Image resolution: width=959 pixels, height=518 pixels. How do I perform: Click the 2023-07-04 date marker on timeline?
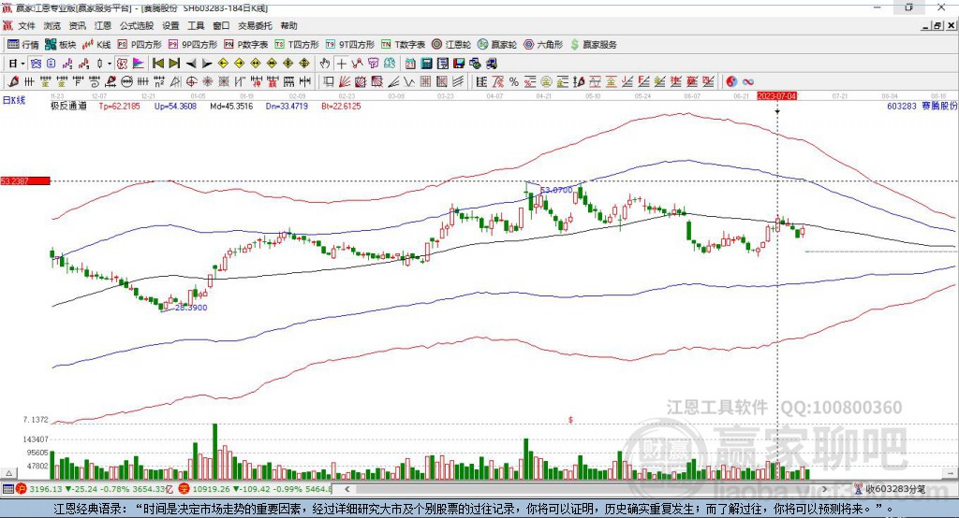(x=776, y=95)
